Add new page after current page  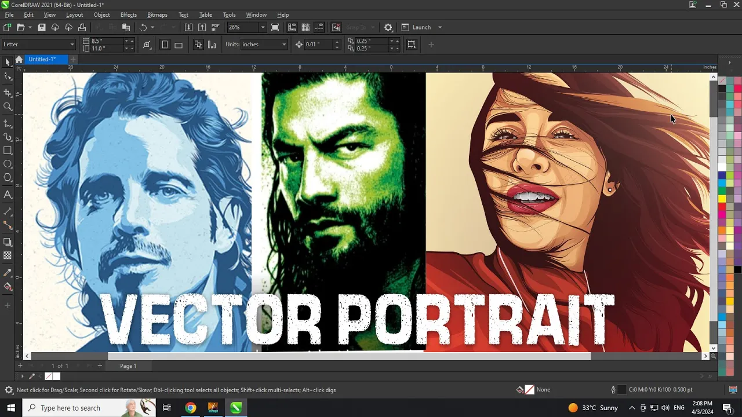tap(100, 365)
